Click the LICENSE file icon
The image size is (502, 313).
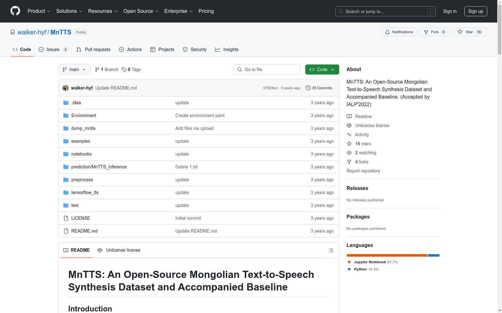[66, 218]
